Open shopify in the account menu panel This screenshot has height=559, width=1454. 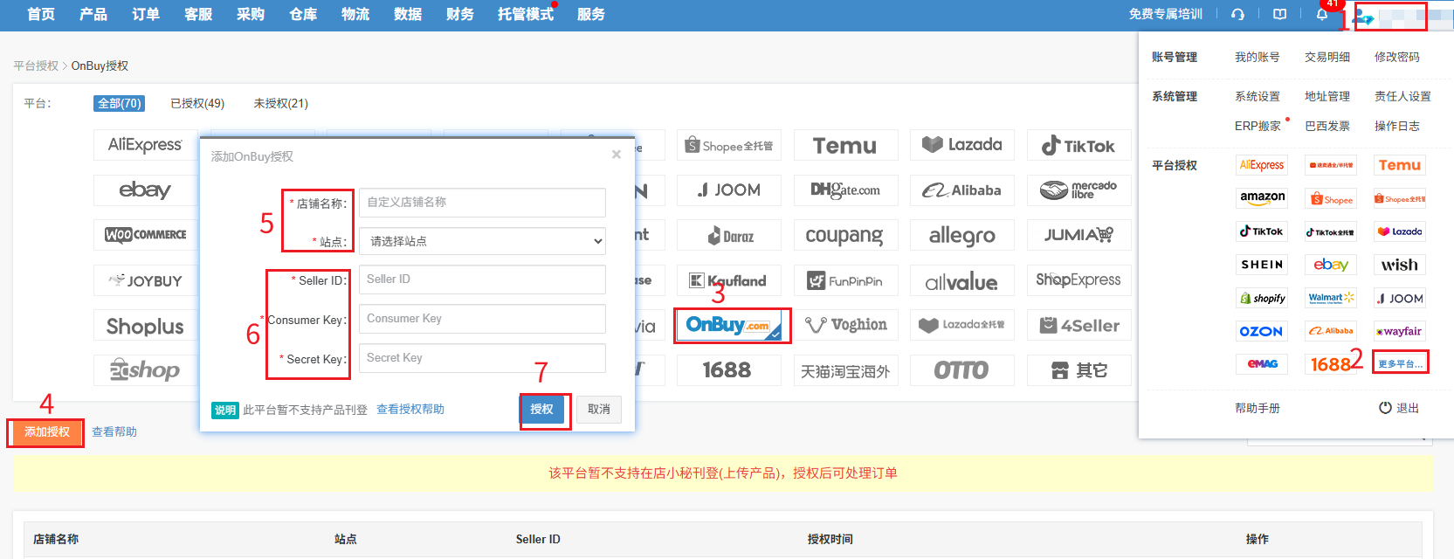(x=1262, y=298)
